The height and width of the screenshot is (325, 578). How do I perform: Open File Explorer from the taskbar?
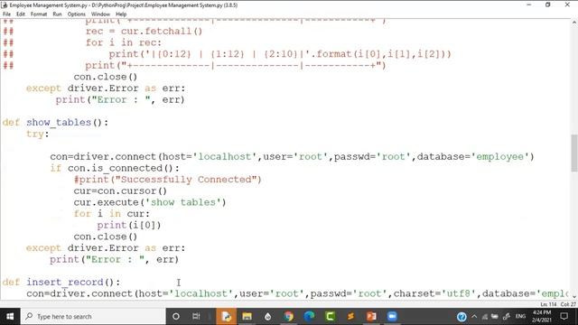[x=247, y=317]
